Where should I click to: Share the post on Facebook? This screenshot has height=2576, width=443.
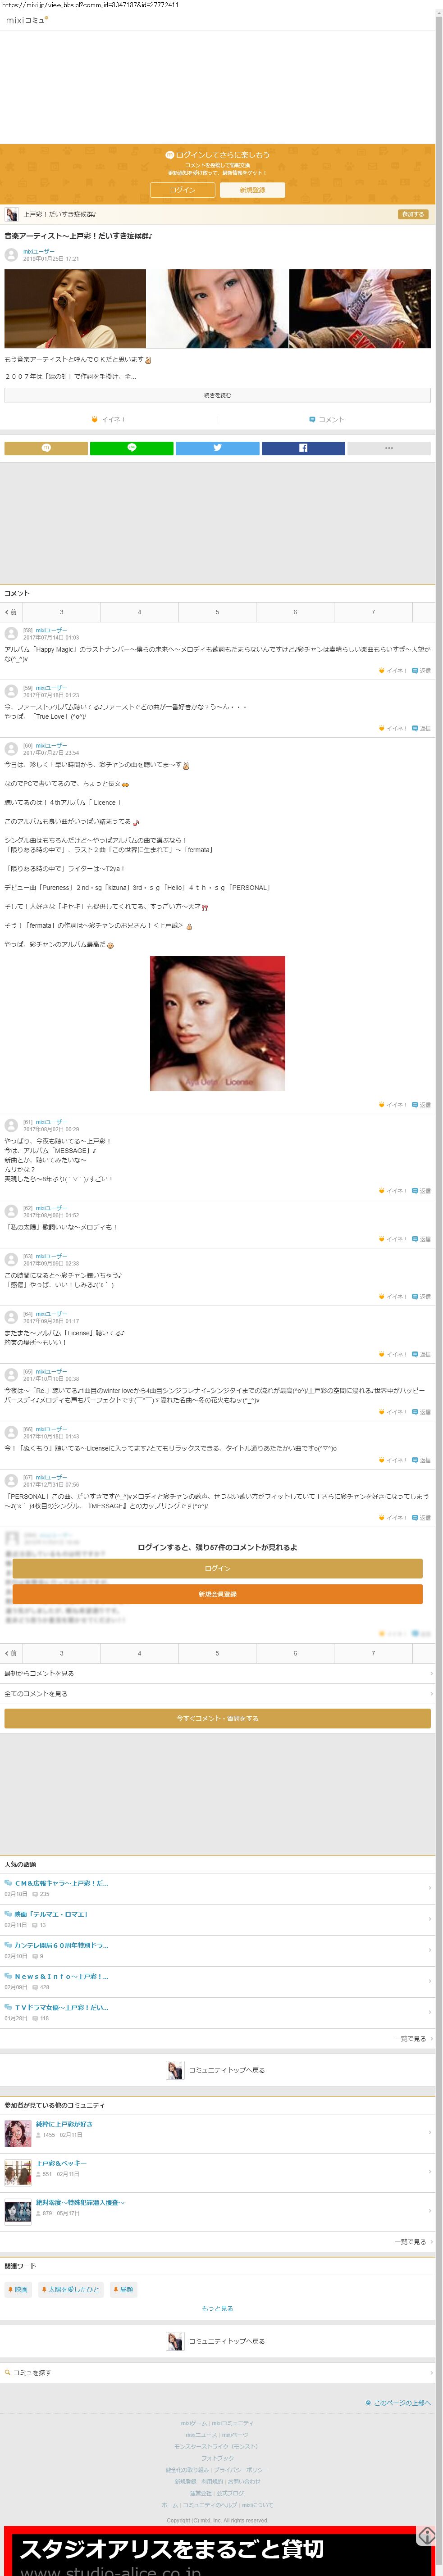point(303,448)
